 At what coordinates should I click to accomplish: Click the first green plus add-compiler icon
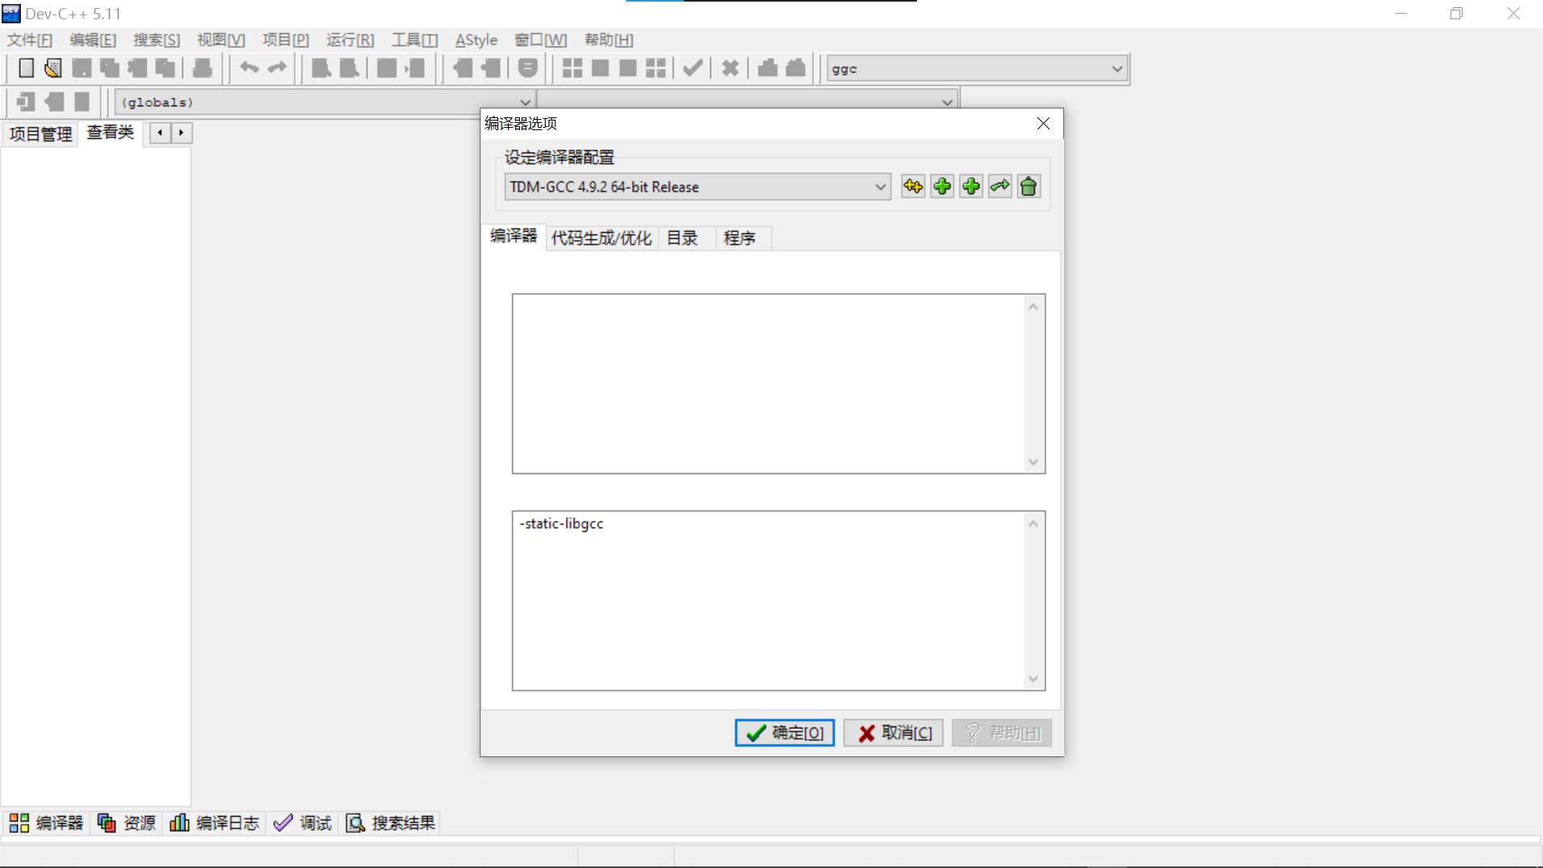click(942, 186)
